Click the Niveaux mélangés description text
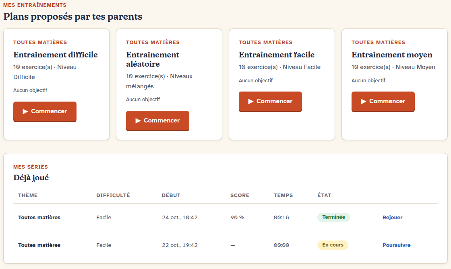The width and height of the screenshot is (451, 269). (x=159, y=81)
